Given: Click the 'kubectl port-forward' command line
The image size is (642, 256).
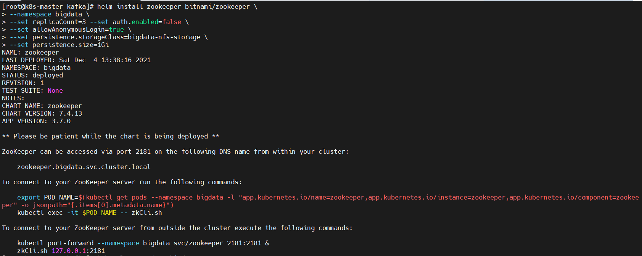Looking at the screenshot, I should [143, 243].
